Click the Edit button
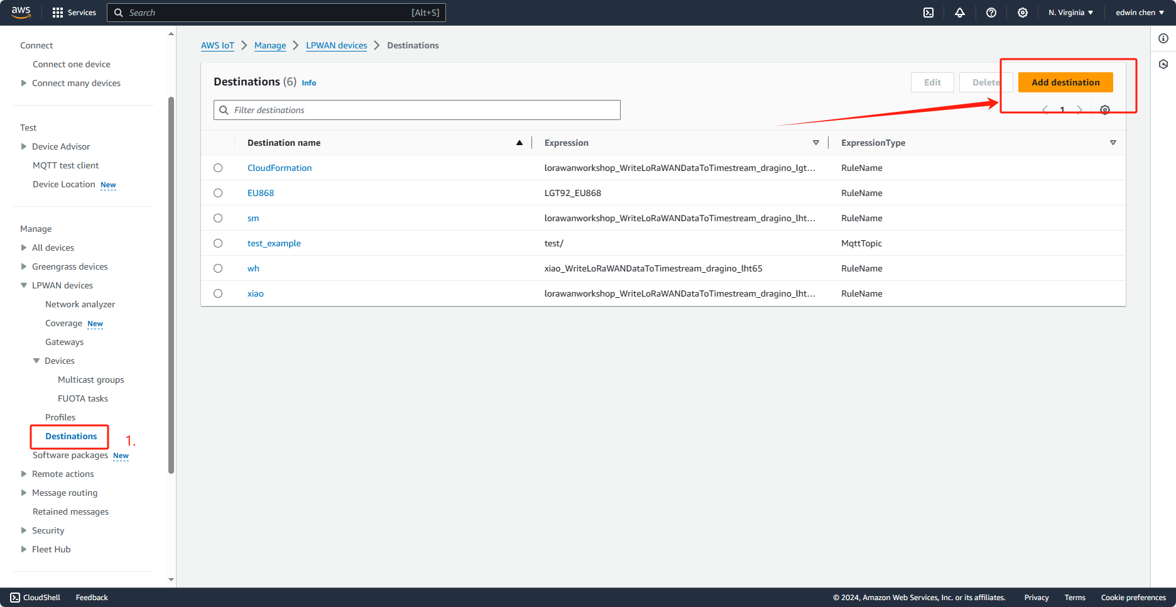 (932, 82)
